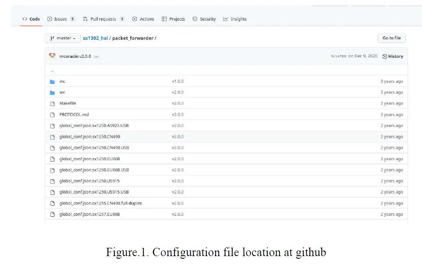This screenshot has height=264, width=422.
Task: Open global_conf.json.sx1257.EU868 file
Action: [x=90, y=215]
